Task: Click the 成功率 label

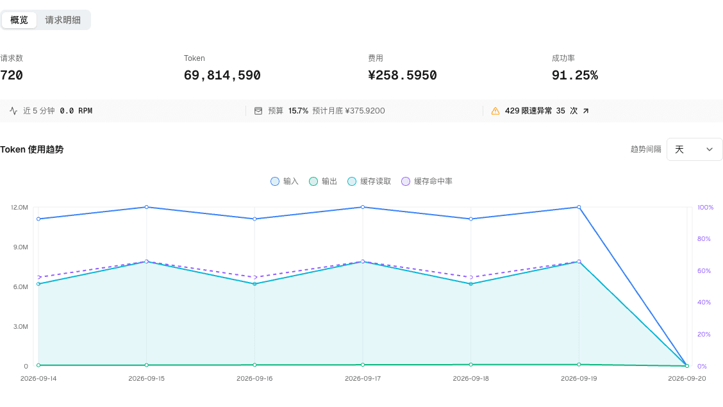Action: tap(563, 58)
